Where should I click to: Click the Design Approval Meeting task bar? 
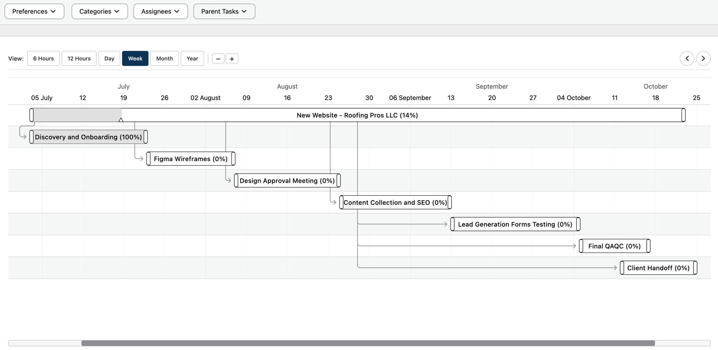tap(287, 181)
